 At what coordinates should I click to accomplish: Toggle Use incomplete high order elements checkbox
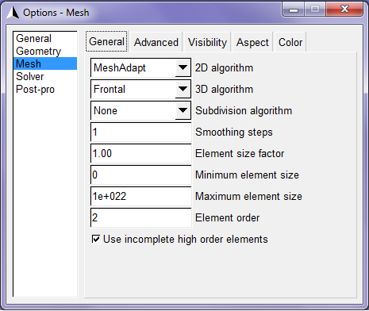tap(96, 239)
